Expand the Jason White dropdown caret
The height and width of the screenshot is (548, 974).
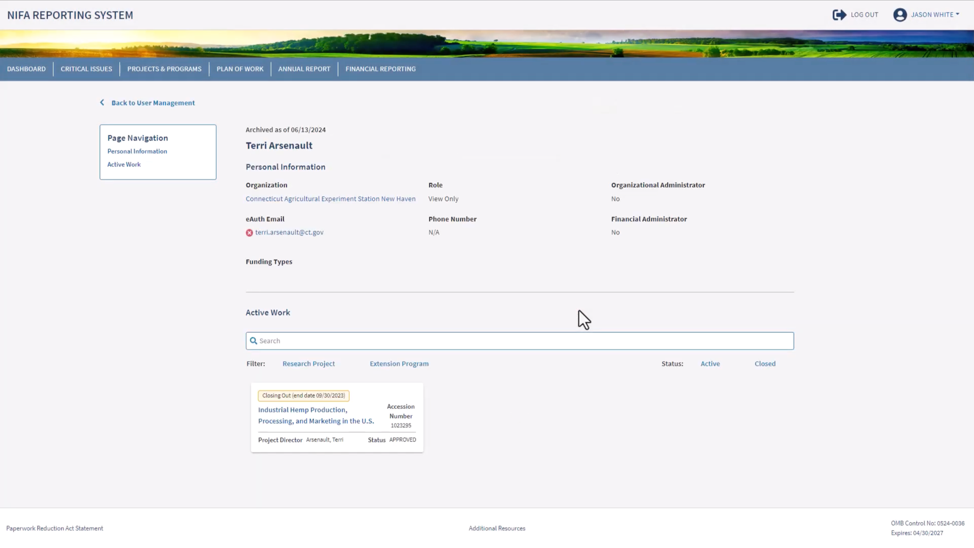click(x=957, y=14)
